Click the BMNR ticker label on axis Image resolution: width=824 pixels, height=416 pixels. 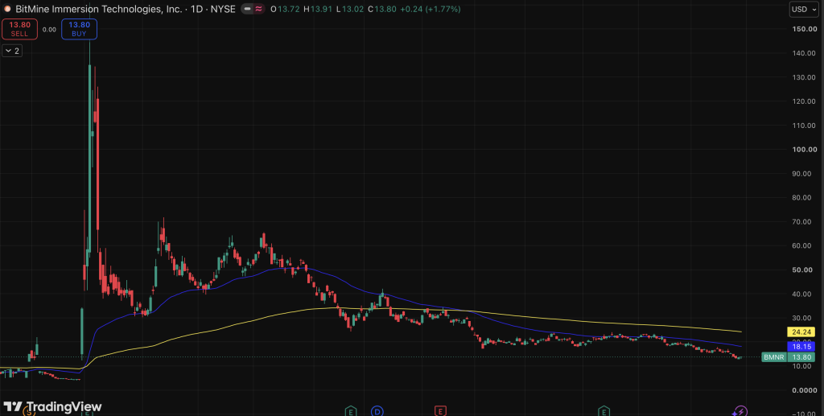774,357
